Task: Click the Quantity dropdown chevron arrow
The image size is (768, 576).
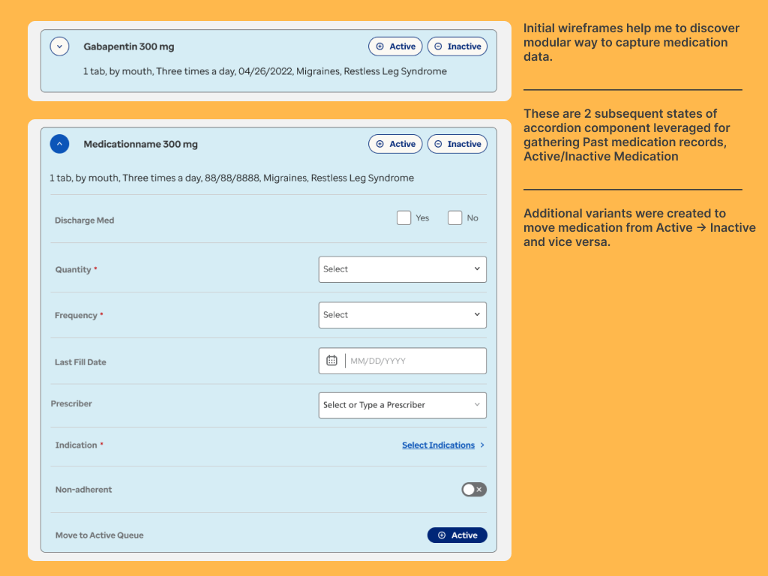Action: coord(477,269)
